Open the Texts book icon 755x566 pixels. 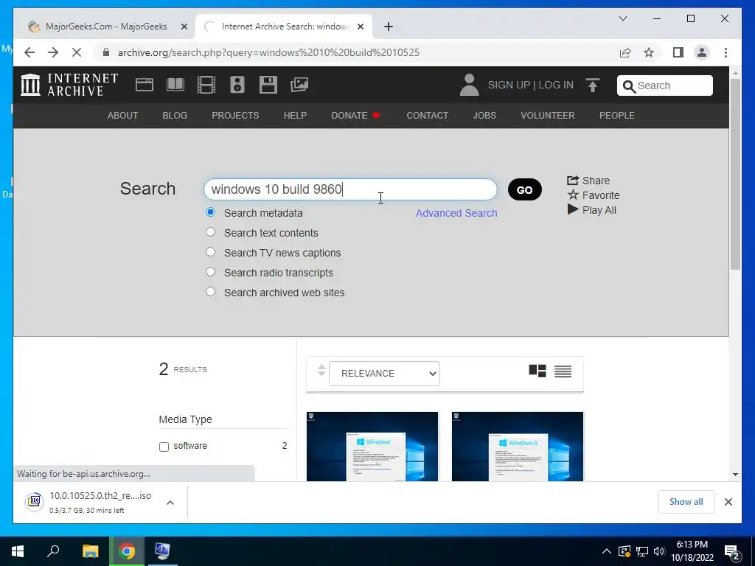(x=175, y=85)
